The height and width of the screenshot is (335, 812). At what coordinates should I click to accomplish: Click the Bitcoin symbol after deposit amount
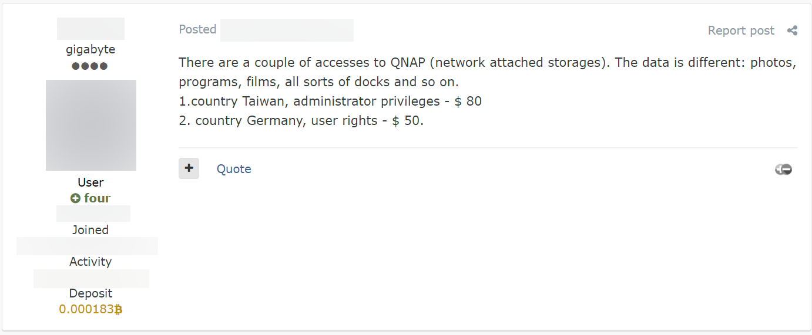click(x=118, y=309)
